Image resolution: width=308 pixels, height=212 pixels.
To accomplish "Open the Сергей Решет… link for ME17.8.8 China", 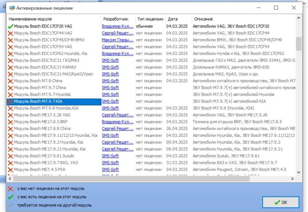I will coord(118,129).
